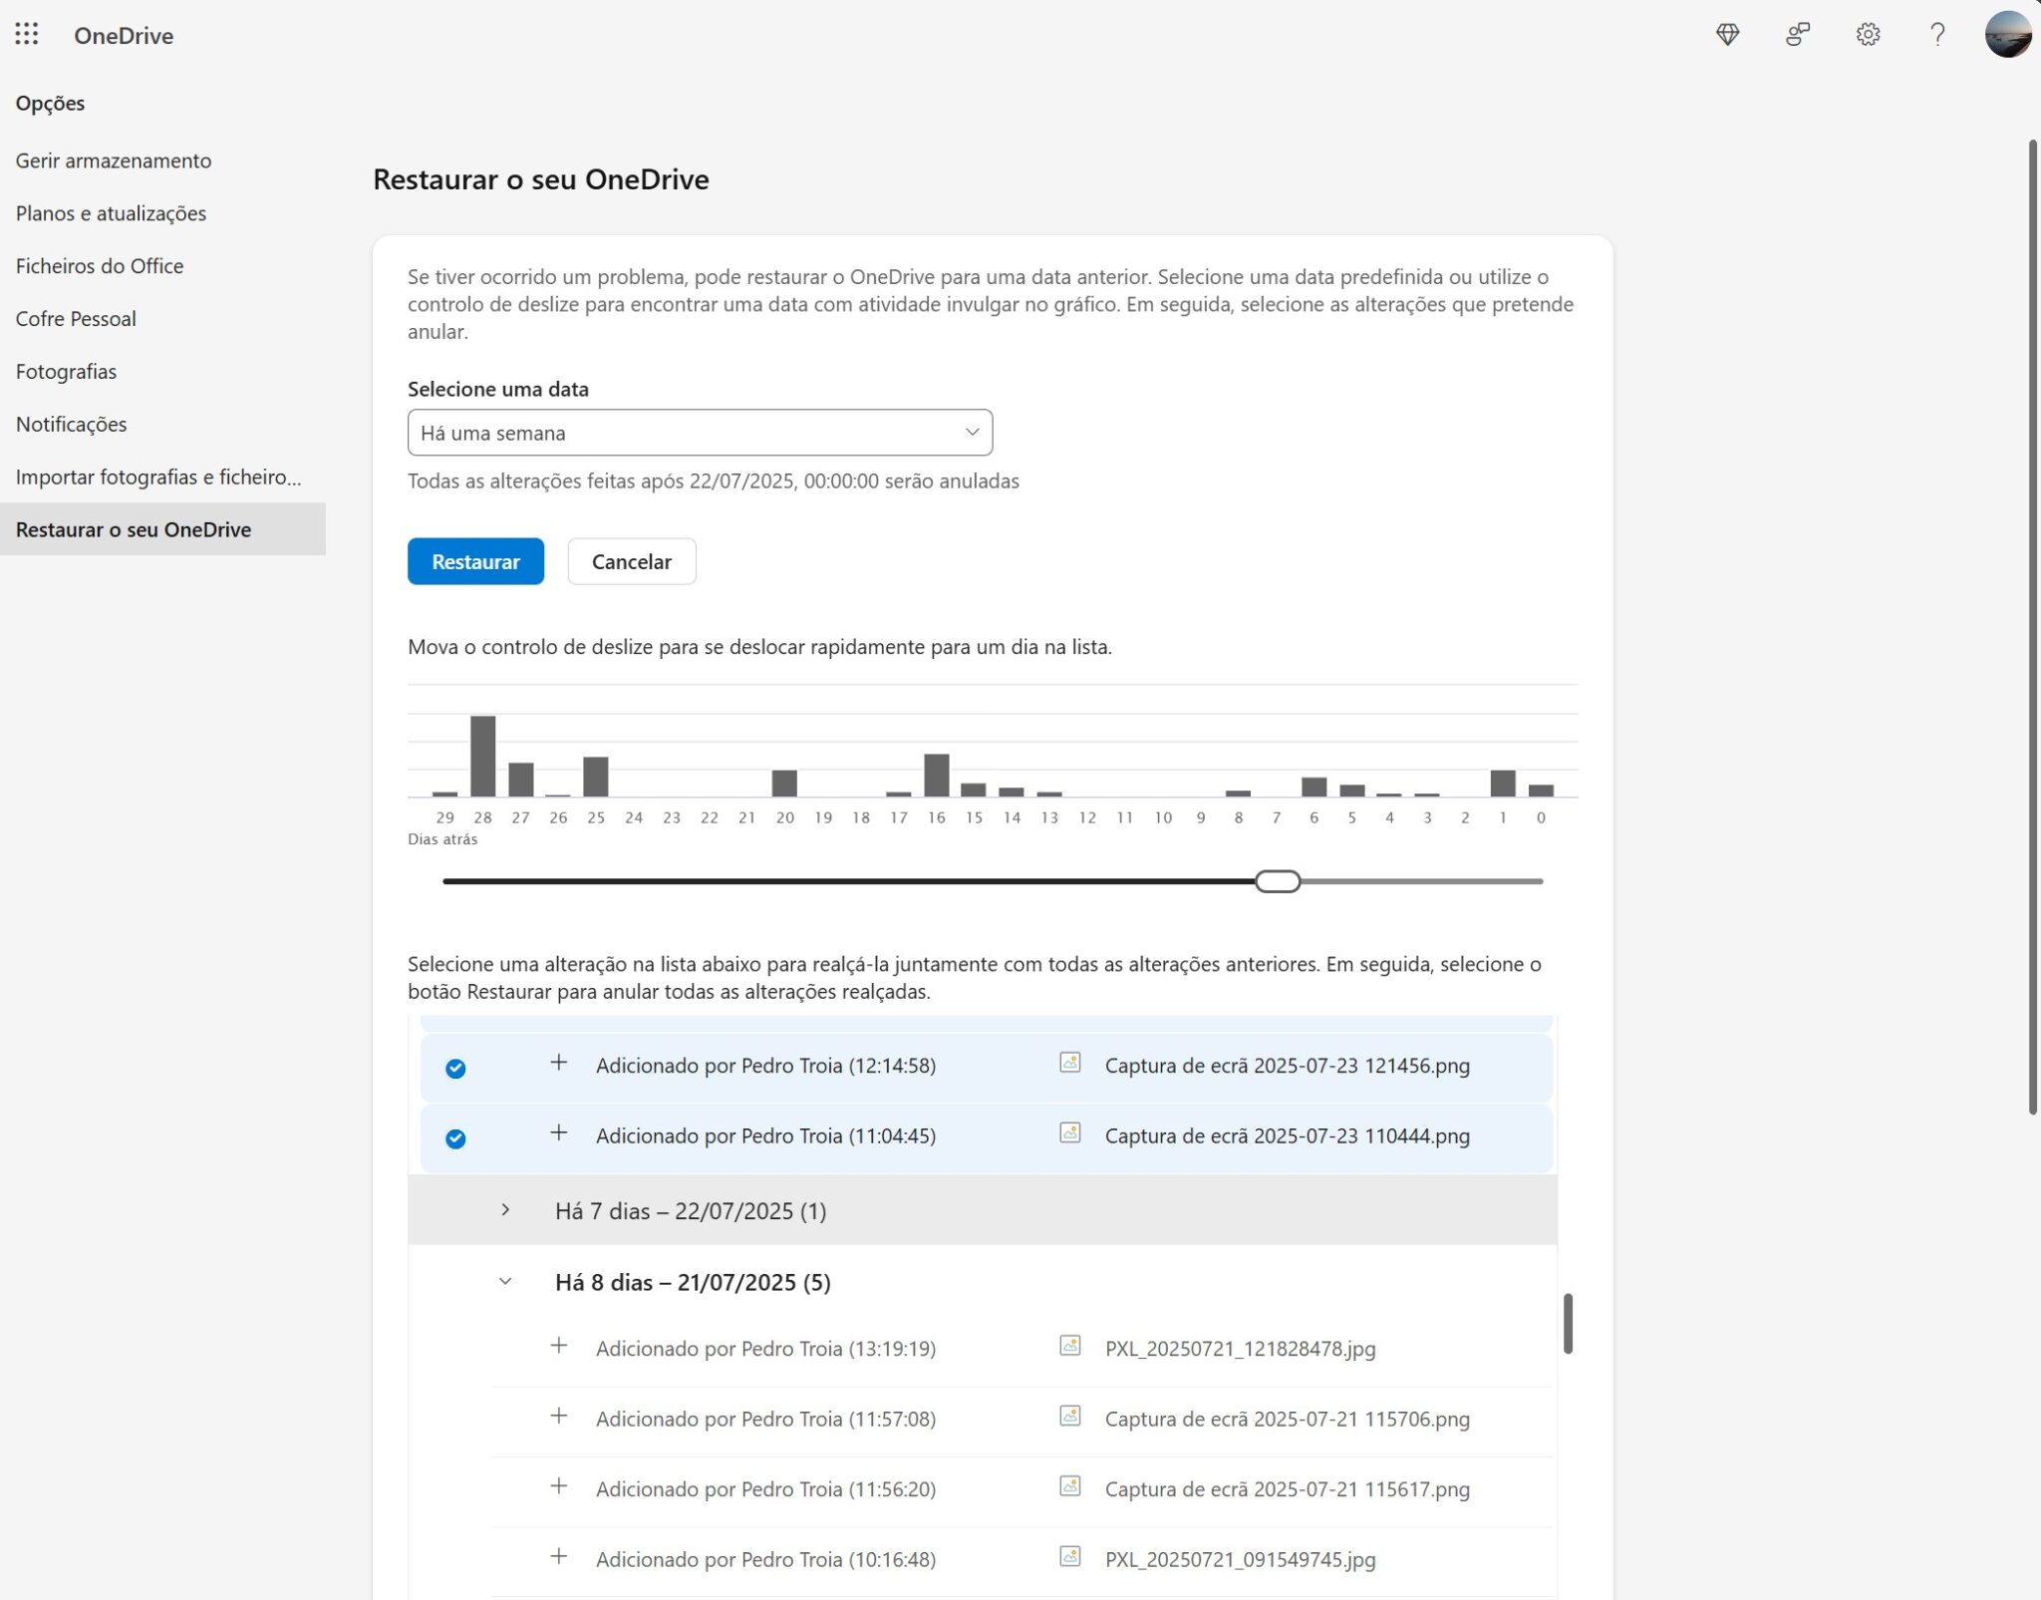Open the 'Há uma semana' date dropdown

700,433
